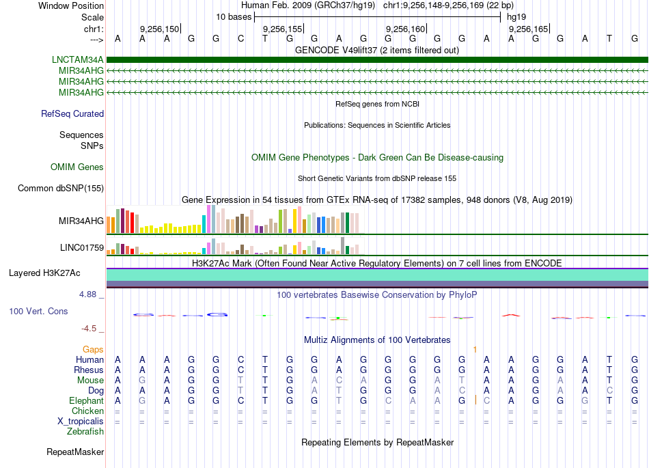This screenshot has width=649, height=468.
Task: Click the 4.88 PhyloP upper limit value
Action: point(87,294)
